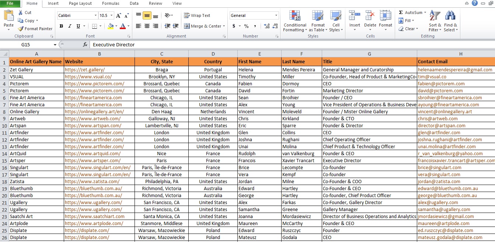This screenshot has width=495, height=242.
Task: Switch to the Review tab
Action: click(156, 4)
